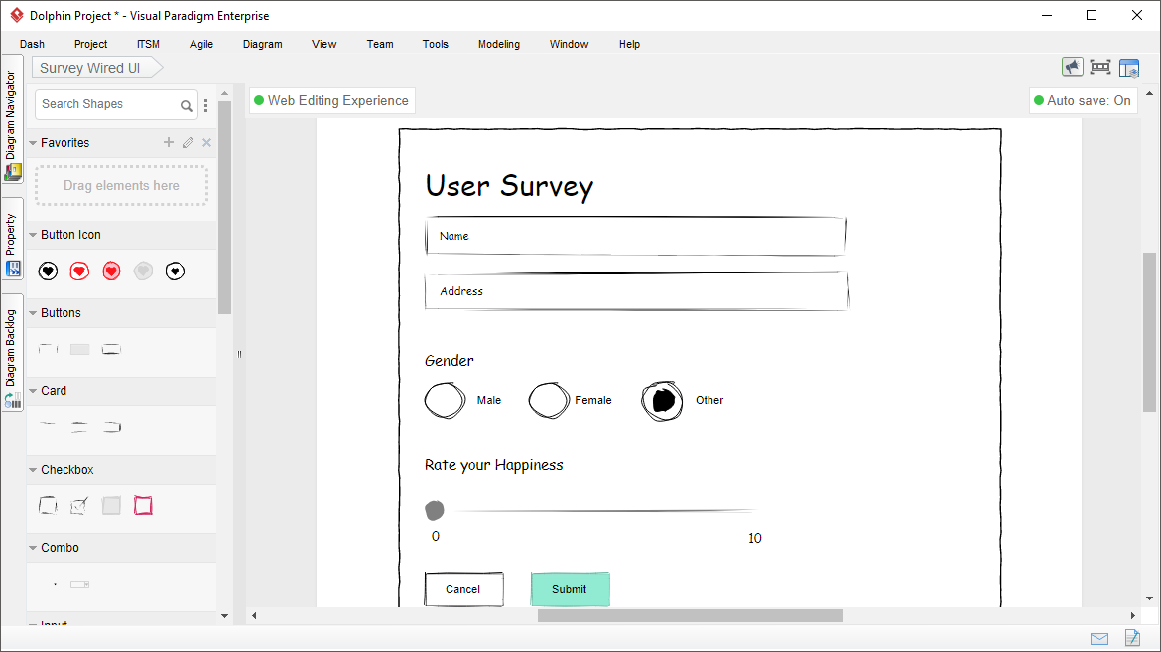Viewport: 1161px width, 652px height.
Task: Click the search magnifier in Search Shapes
Action: pyautogui.click(x=186, y=106)
